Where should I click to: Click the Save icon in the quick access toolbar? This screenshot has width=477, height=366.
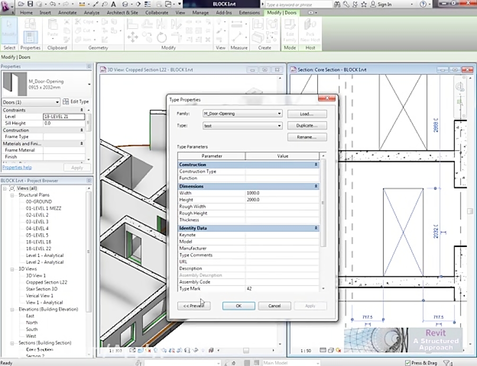point(31,4)
